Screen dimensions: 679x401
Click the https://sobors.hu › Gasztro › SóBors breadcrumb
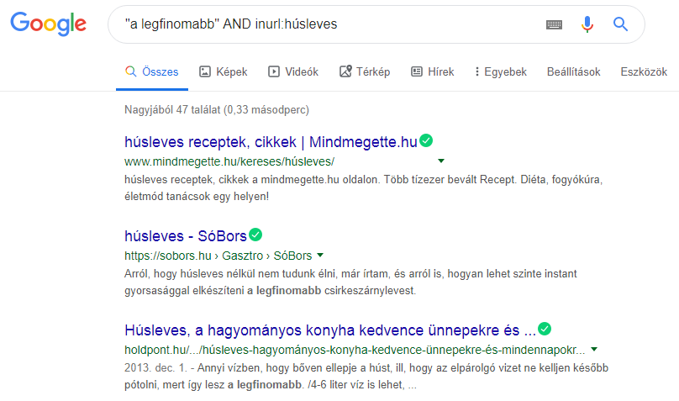coord(218,256)
